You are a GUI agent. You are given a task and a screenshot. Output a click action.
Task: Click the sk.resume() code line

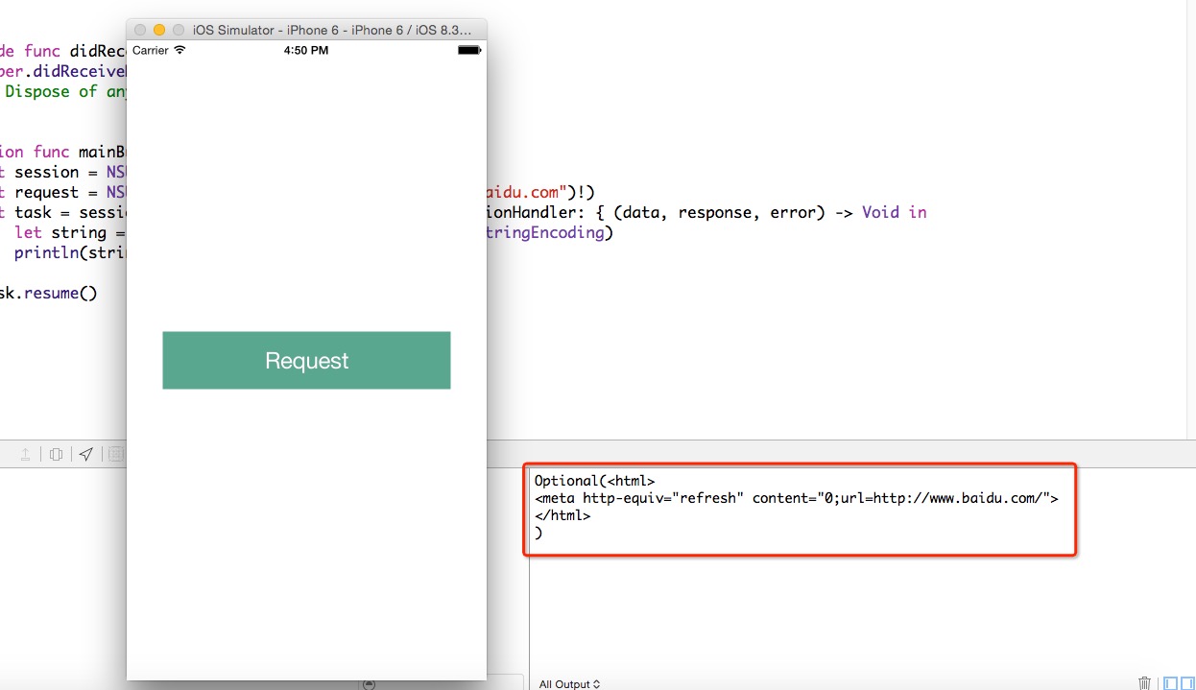48,293
